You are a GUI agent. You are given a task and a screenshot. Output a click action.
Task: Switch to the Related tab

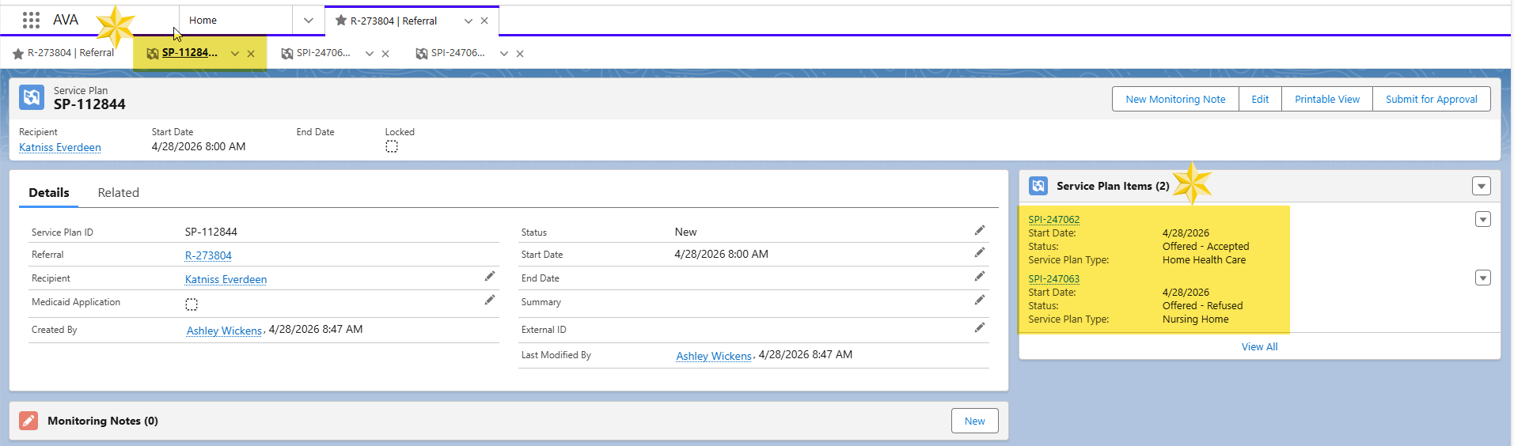click(119, 193)
